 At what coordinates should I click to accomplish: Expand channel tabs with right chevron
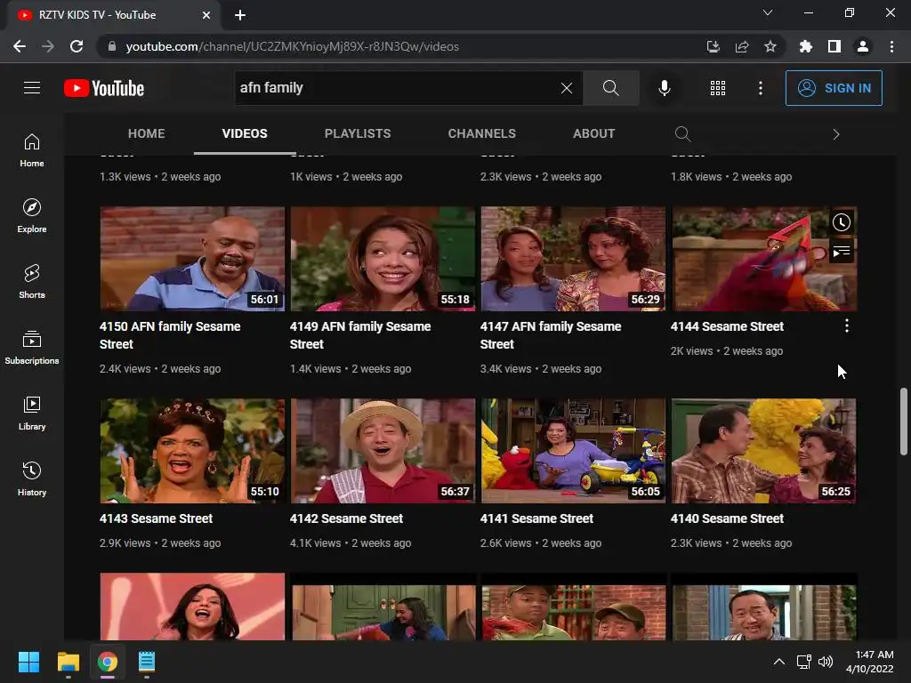836,134
